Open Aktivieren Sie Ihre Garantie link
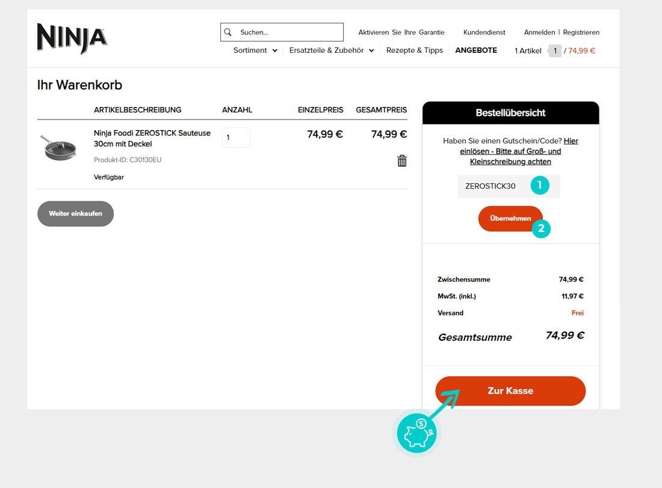 click(401, 32)
